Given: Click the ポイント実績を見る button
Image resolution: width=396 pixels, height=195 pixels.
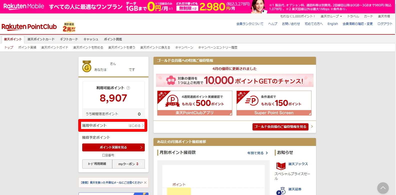Looking at the screenshot, I should click(x=113, y=147).
